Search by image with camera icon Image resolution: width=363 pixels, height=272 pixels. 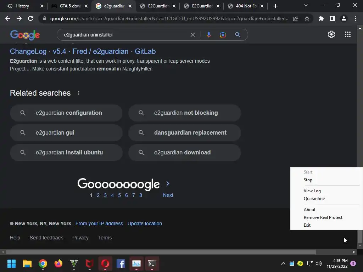223,35
